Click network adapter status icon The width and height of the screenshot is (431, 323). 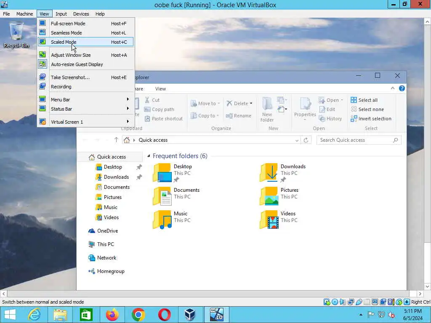[351, 302]
